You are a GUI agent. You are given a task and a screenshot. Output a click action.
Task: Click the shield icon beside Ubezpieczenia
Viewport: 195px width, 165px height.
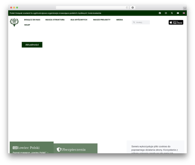coord(59,149)
